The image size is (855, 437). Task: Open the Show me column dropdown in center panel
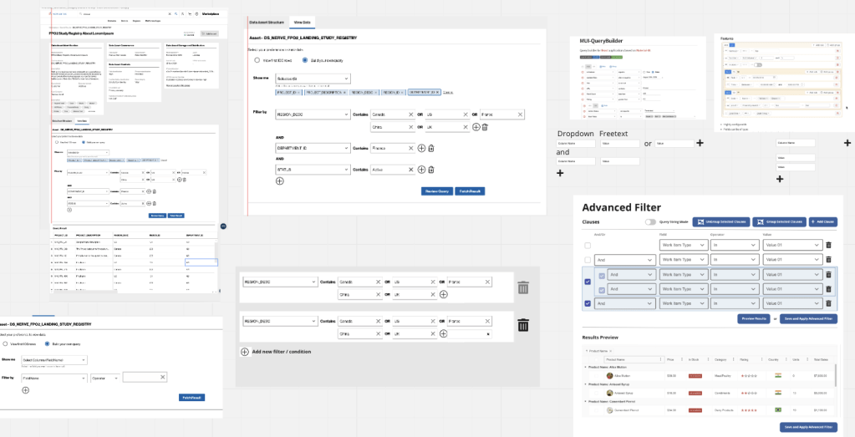[312, 79]
